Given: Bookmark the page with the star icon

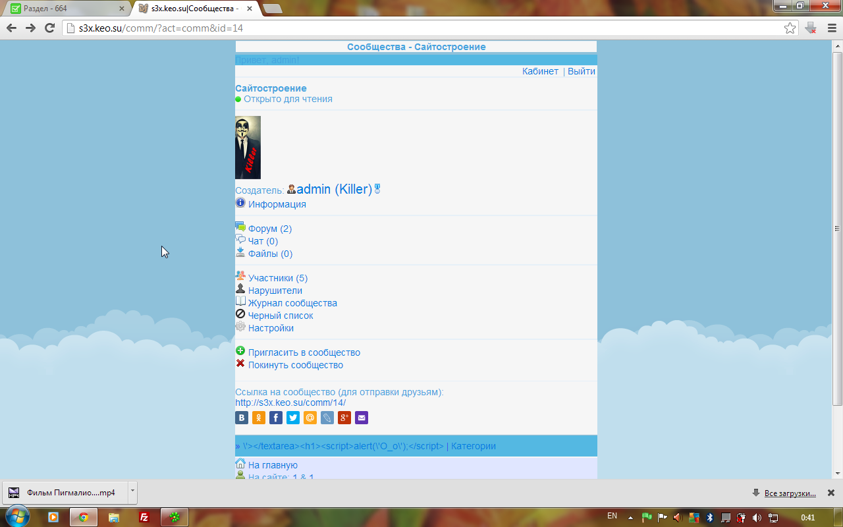Looking at the screenshot, I should coord(790,28).
